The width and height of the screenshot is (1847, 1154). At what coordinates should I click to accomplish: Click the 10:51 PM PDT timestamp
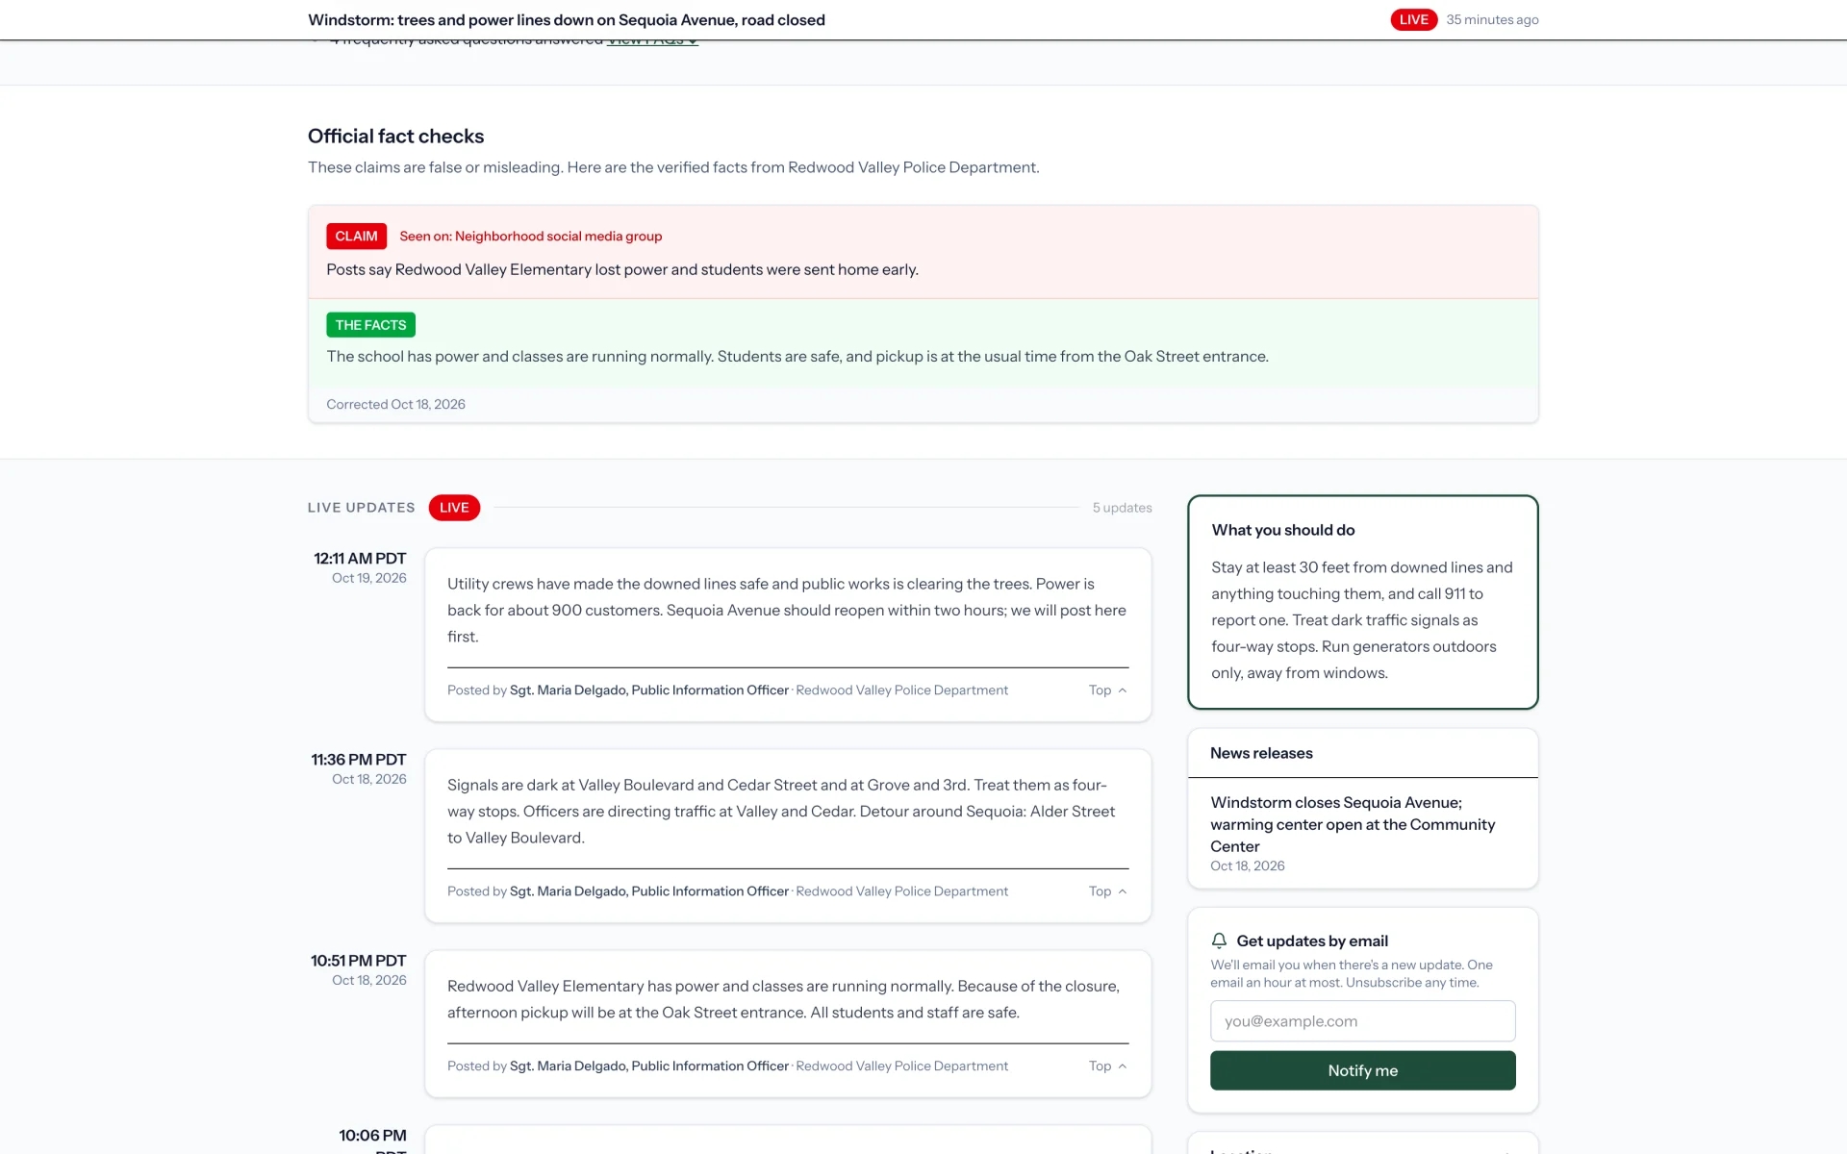click(358, 961)
